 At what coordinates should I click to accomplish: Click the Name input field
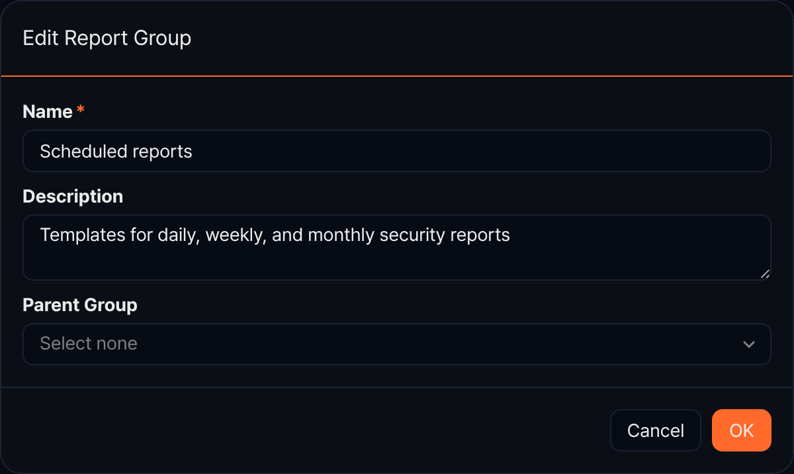coord(397,151)
